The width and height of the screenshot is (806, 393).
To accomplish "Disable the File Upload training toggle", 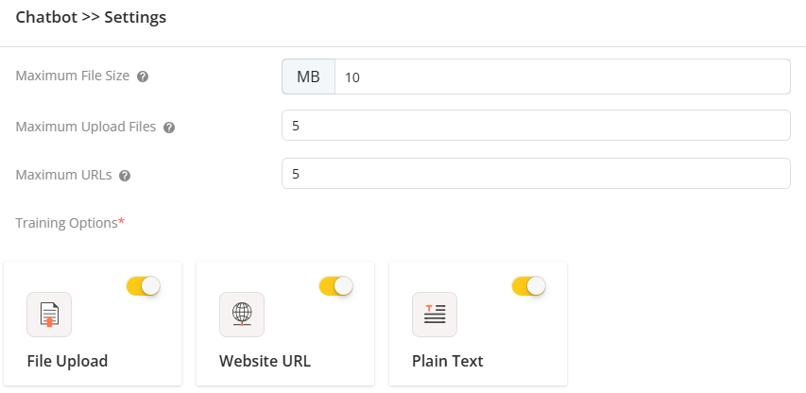I will point(144,285).
